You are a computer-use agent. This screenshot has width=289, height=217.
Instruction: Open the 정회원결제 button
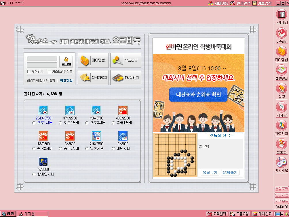pos(93,78)
